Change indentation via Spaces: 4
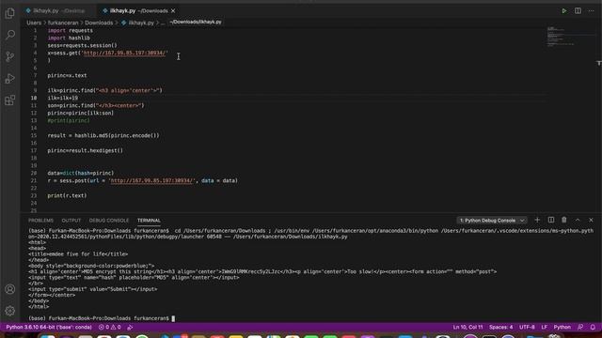 point(500,327)
